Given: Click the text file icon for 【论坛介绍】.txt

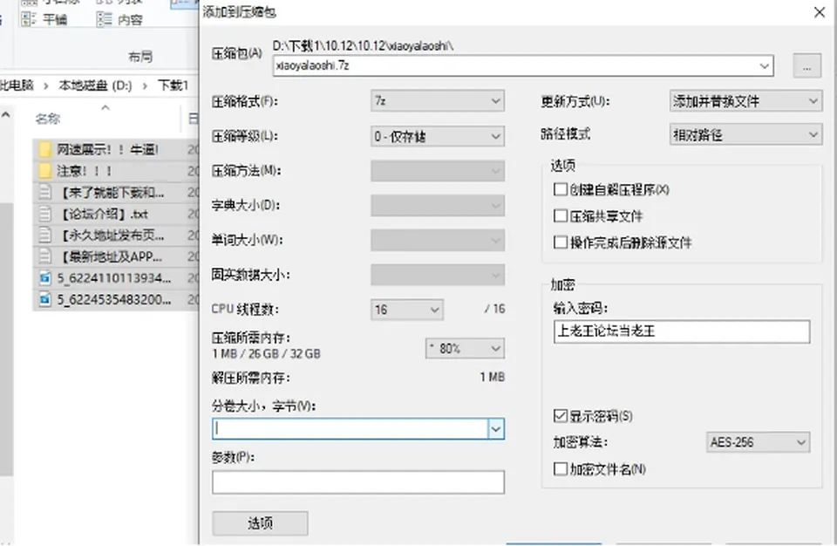Looking at the screenshot, I should [45, 215].
